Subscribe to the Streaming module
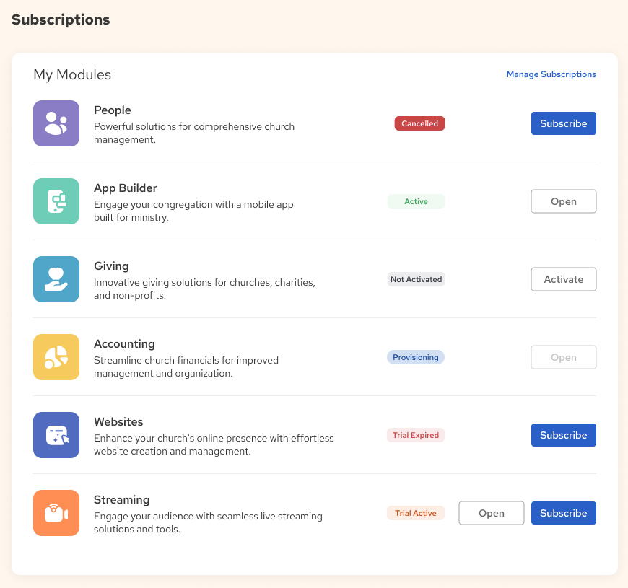Image resolution: width=628 pixels, height=588 pixels. (563, 512)
